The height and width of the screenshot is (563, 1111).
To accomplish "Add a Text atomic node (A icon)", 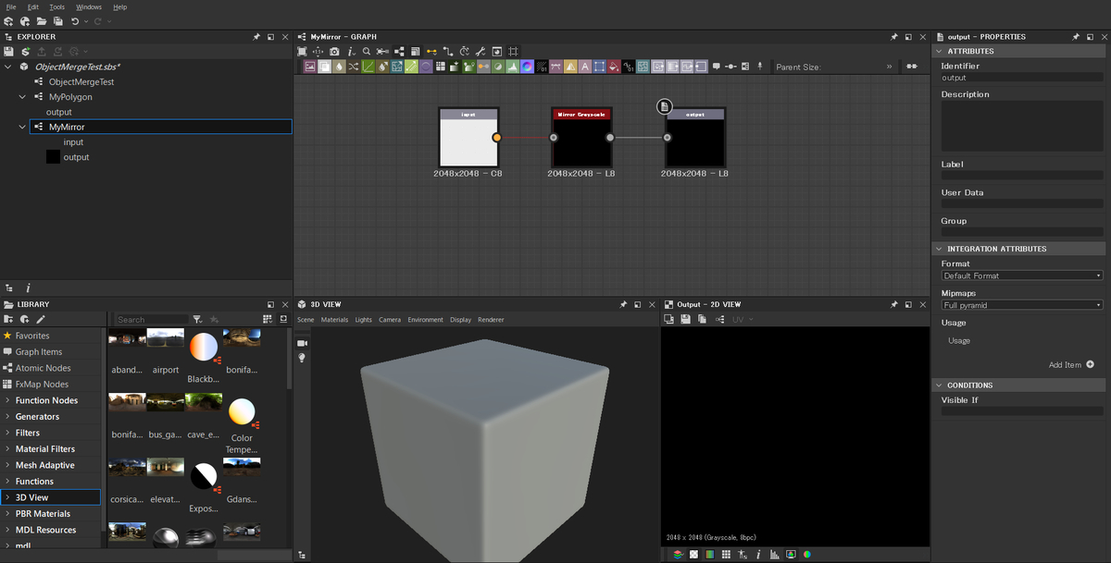I will tap(585, 67).
